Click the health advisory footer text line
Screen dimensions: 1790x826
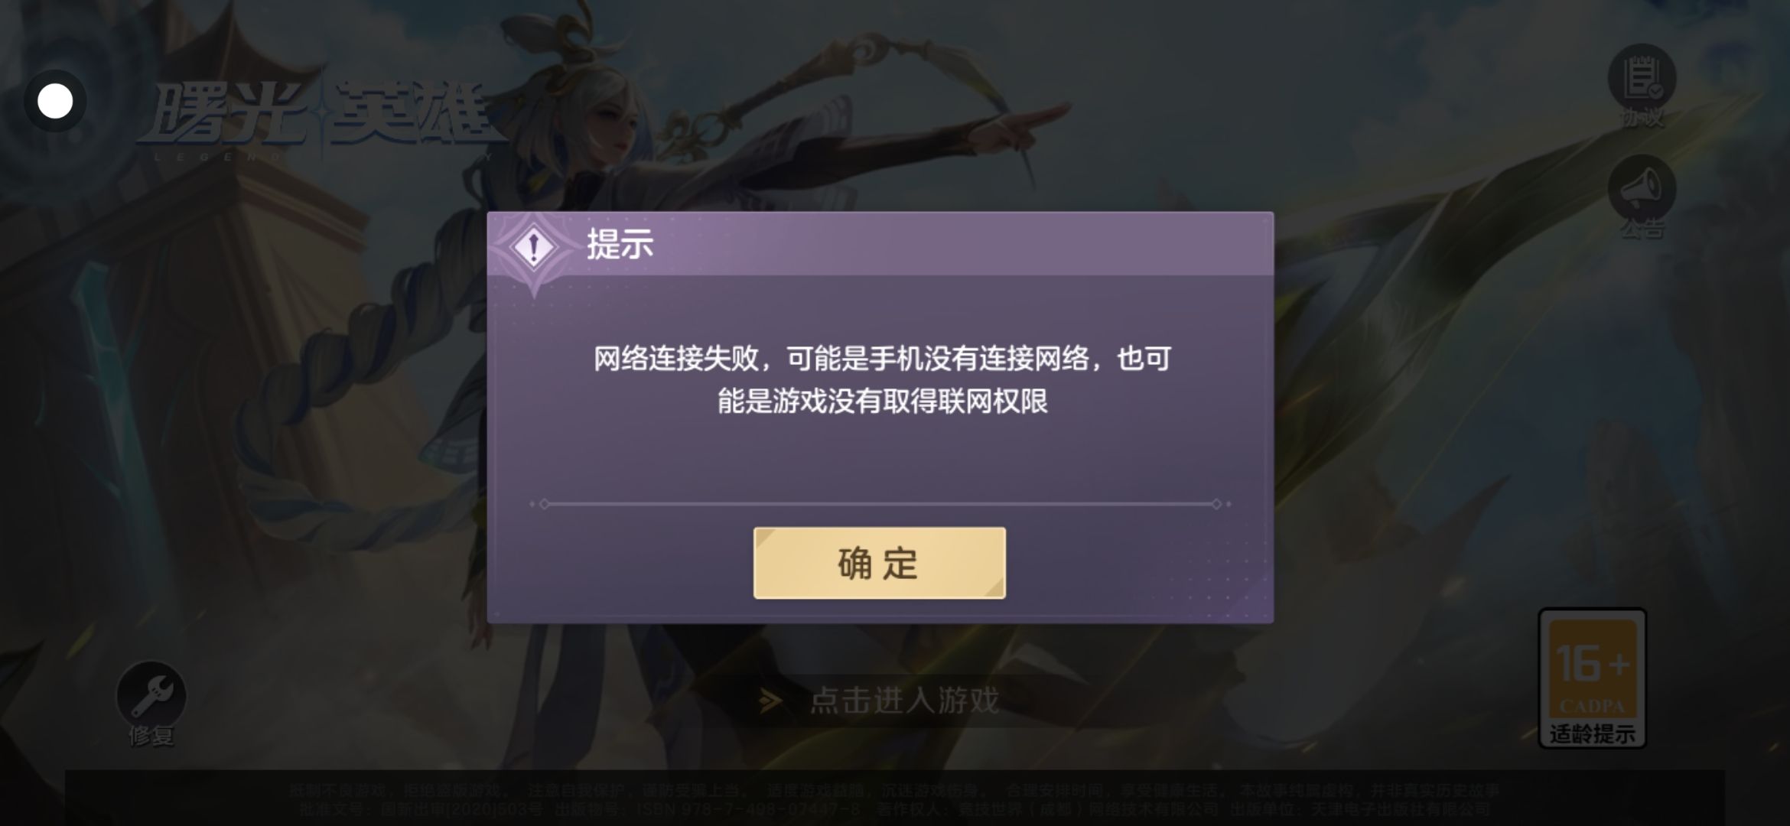[894, 791]
